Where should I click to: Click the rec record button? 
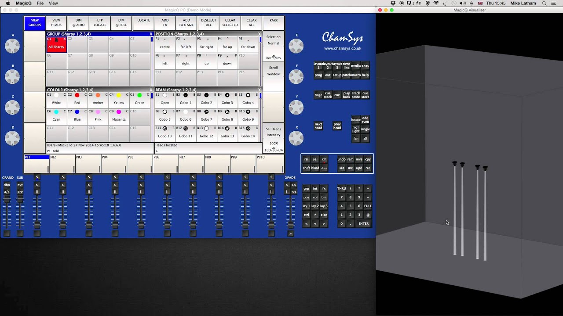click(368, 168)
